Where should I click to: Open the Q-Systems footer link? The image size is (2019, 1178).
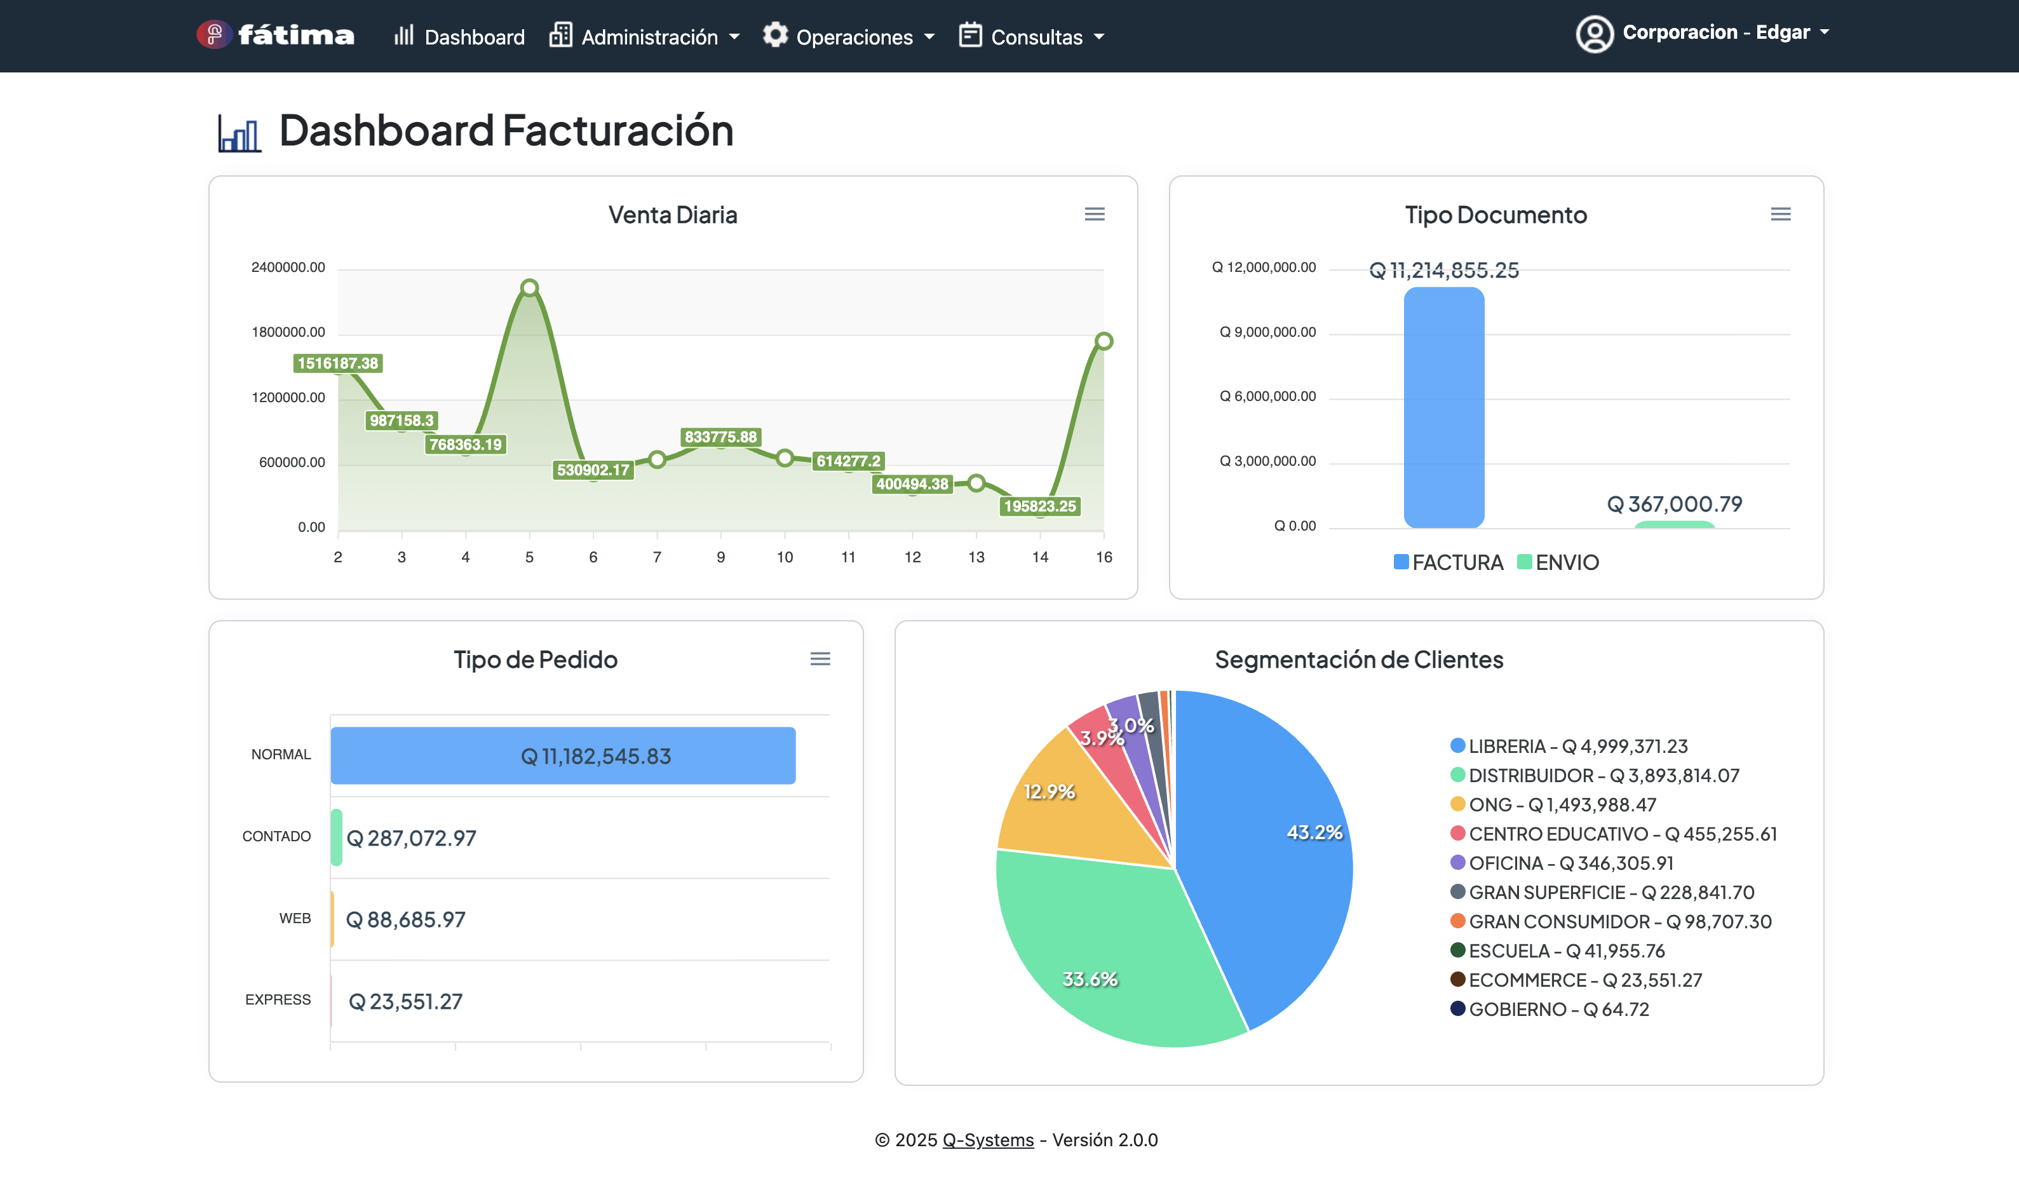(x=988, y=1139)
